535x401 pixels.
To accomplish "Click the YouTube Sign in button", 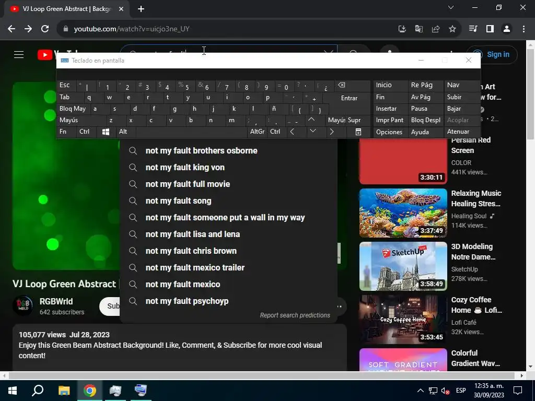I will [x=492, y=54].
